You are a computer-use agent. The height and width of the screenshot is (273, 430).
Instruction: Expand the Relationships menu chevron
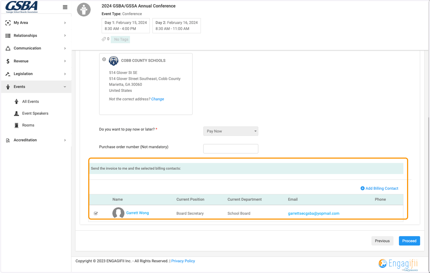coord(65,36)
